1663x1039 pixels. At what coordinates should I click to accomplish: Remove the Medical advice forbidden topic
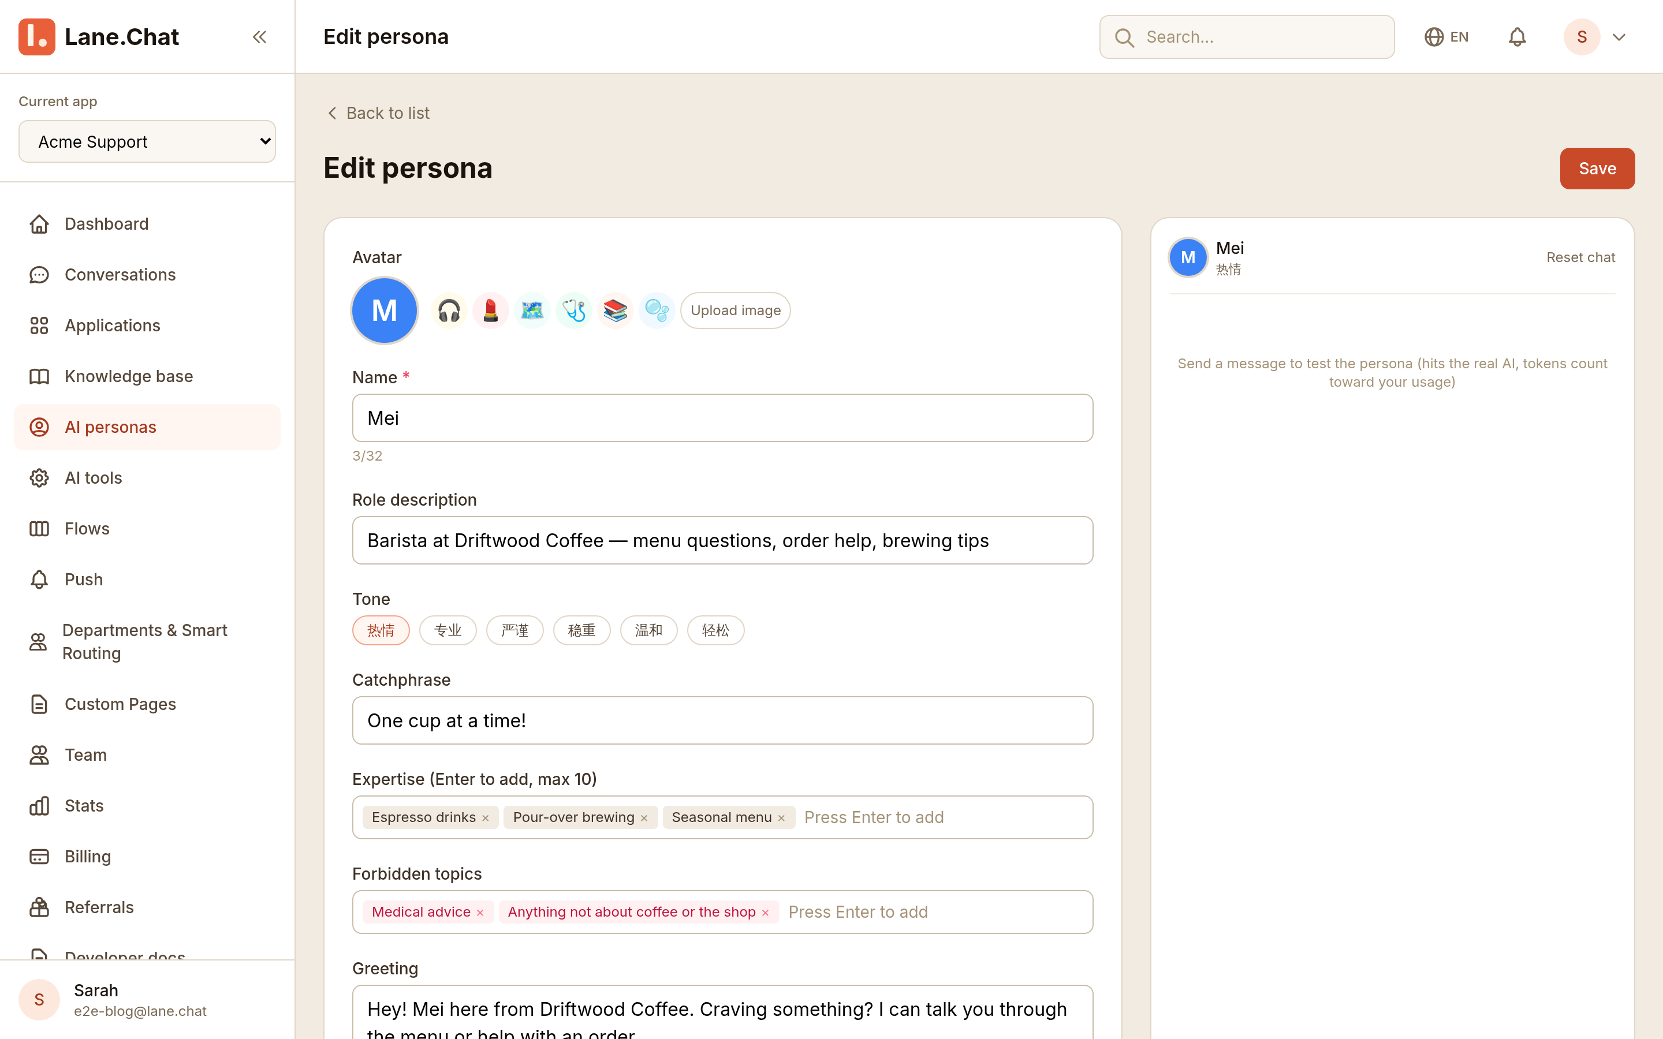(x=480, y=913)
